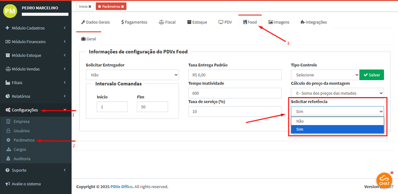The image size is (398, 194).
Task: Click the PM user avatar circle
Action: (10, 11)
